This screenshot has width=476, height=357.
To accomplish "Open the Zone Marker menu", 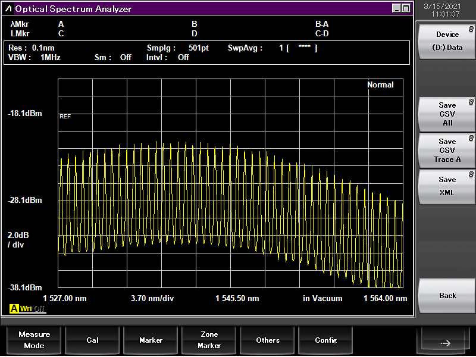I will (x=209, y=340).
